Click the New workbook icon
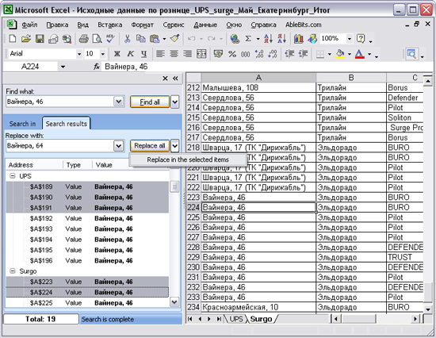This screenshot has width=436, height=338. (13, 38)
